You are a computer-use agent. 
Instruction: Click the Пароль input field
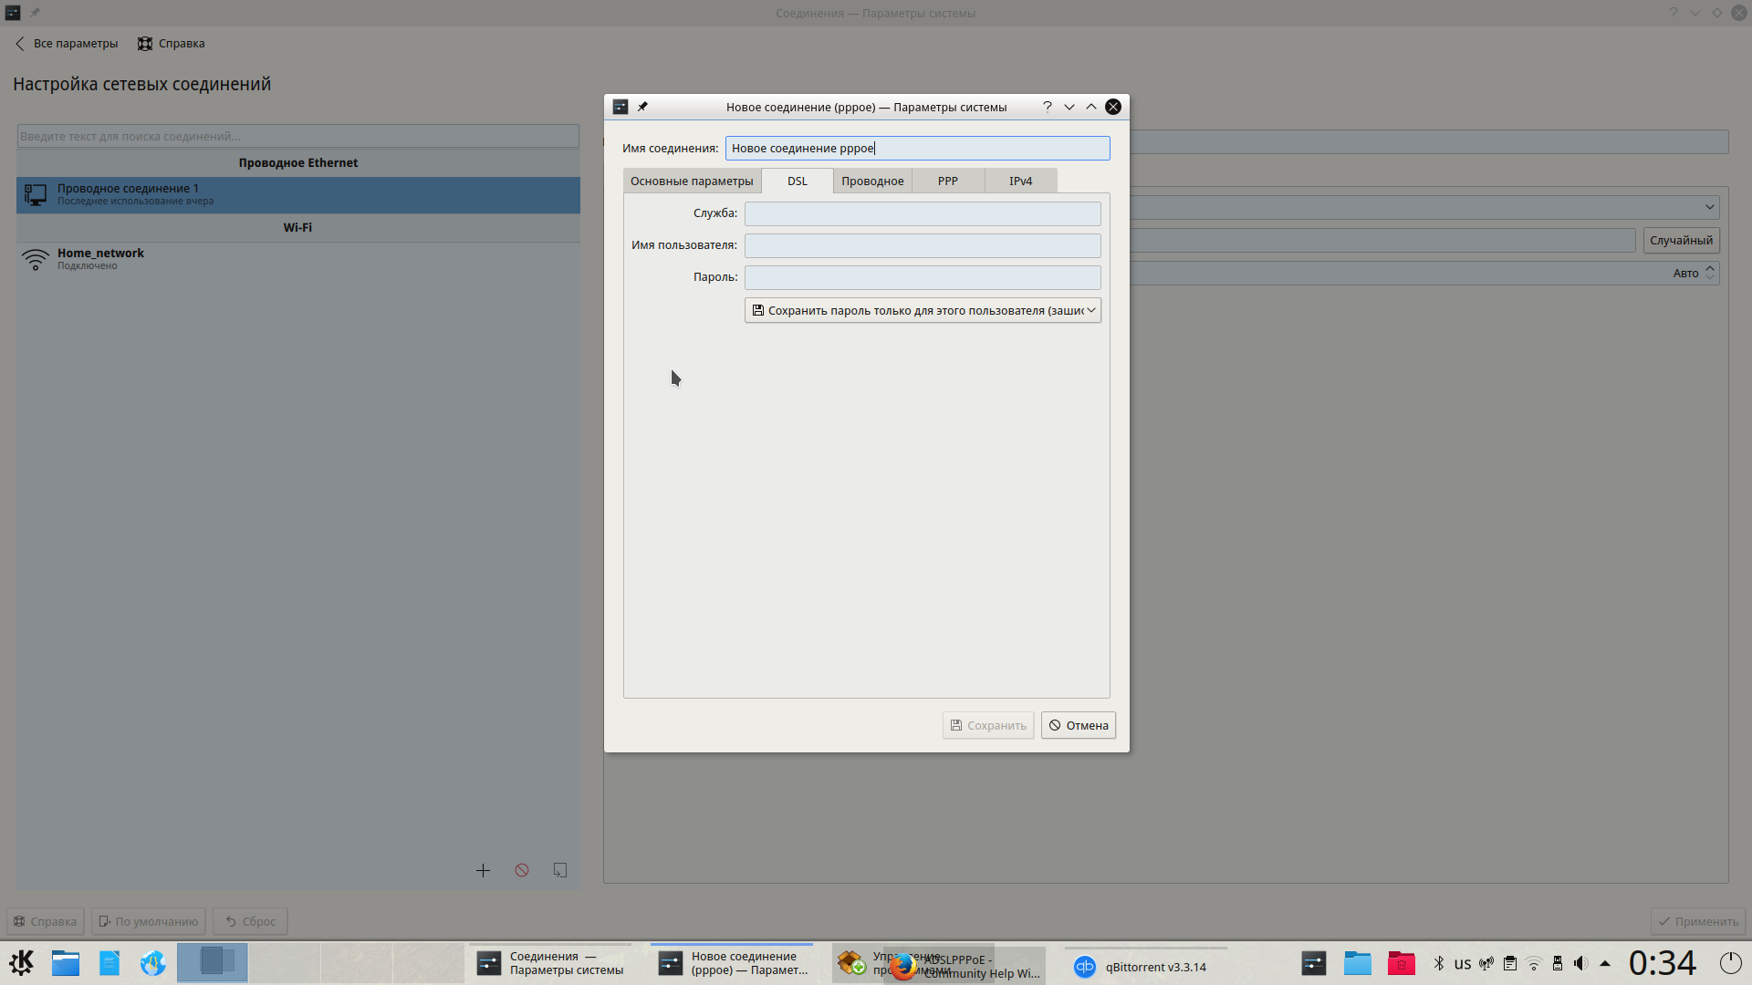[923, 277]
